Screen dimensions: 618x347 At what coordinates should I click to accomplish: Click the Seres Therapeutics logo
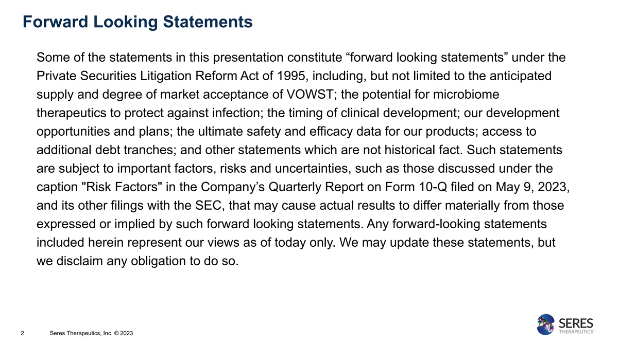pos(565,325)
